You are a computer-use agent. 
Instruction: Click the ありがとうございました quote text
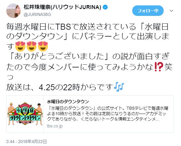(x=60, y=57)
